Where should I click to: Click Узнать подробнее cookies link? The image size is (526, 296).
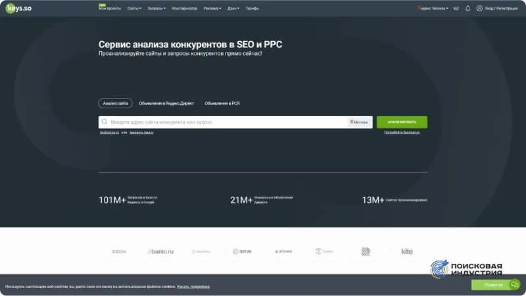pyautogui.click(x=193, y=287)
